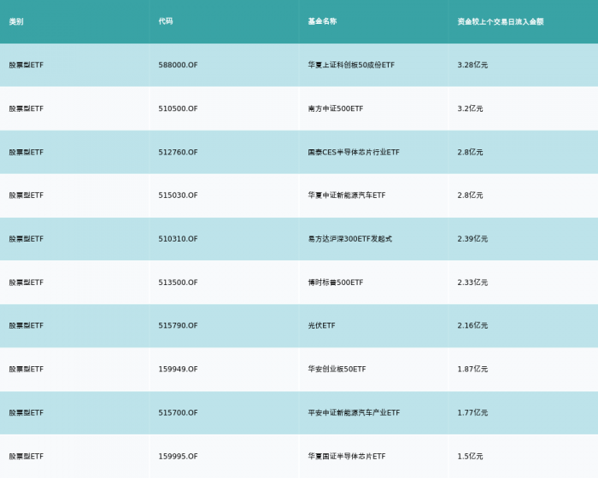Select code 159995.OF
This screenshot has width=598, height=478.
pyautogui.click(x=178, y=457)
